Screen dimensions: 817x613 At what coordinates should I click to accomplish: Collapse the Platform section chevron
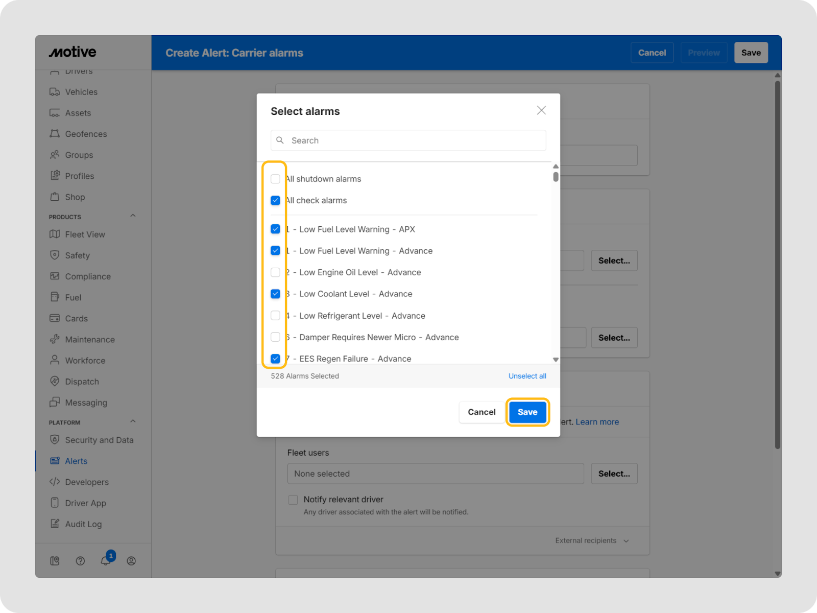133,422
